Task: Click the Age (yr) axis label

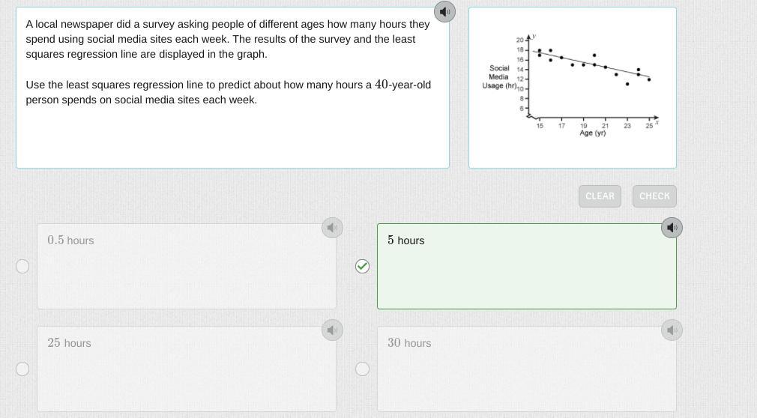Action: [592, 133]
